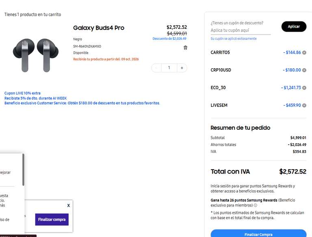Click the Recibiste 5% de dto. AI WEEK text

click(x=35, y=98)
